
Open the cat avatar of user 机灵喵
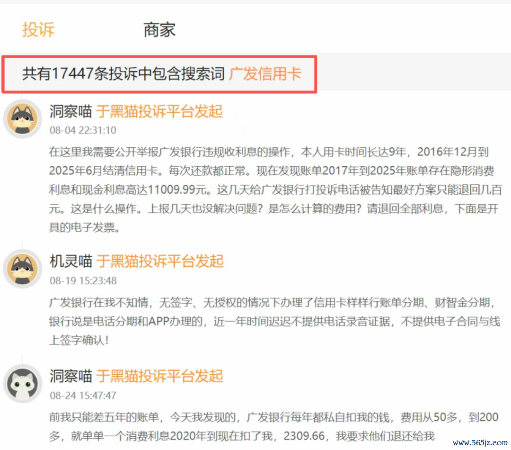tap(23, 269)
